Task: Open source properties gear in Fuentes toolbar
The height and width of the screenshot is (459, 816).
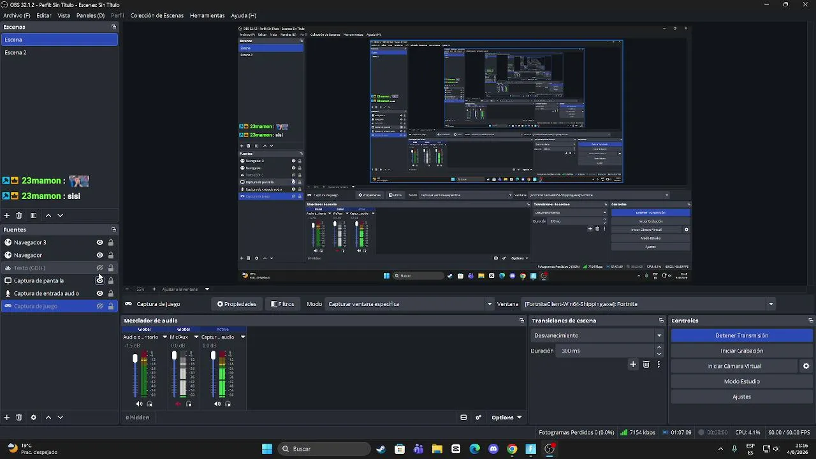Action: [x=34, y=418]
